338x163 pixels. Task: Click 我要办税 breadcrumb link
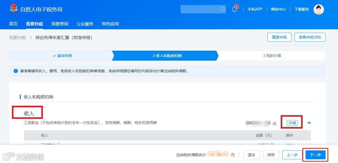pos(18,38)
